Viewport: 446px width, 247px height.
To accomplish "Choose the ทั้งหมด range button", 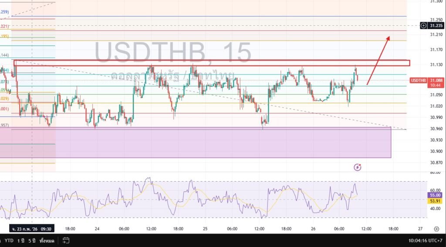I will pos(47,240).
